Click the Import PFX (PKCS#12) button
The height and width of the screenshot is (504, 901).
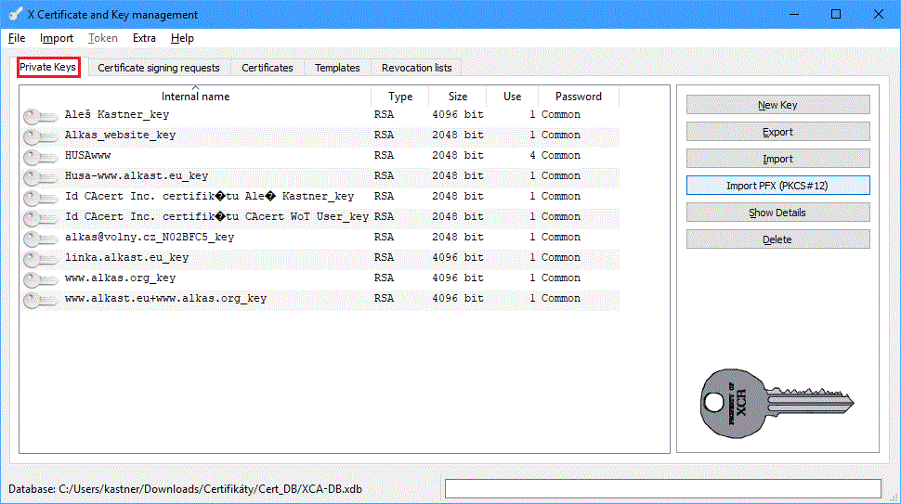[777, 186]
